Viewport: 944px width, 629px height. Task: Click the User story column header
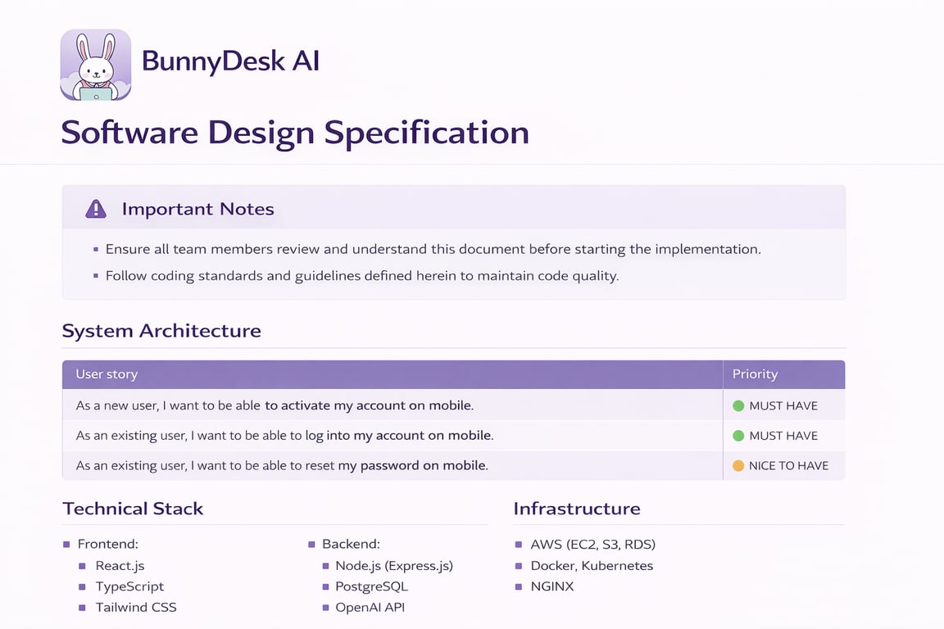107,374
